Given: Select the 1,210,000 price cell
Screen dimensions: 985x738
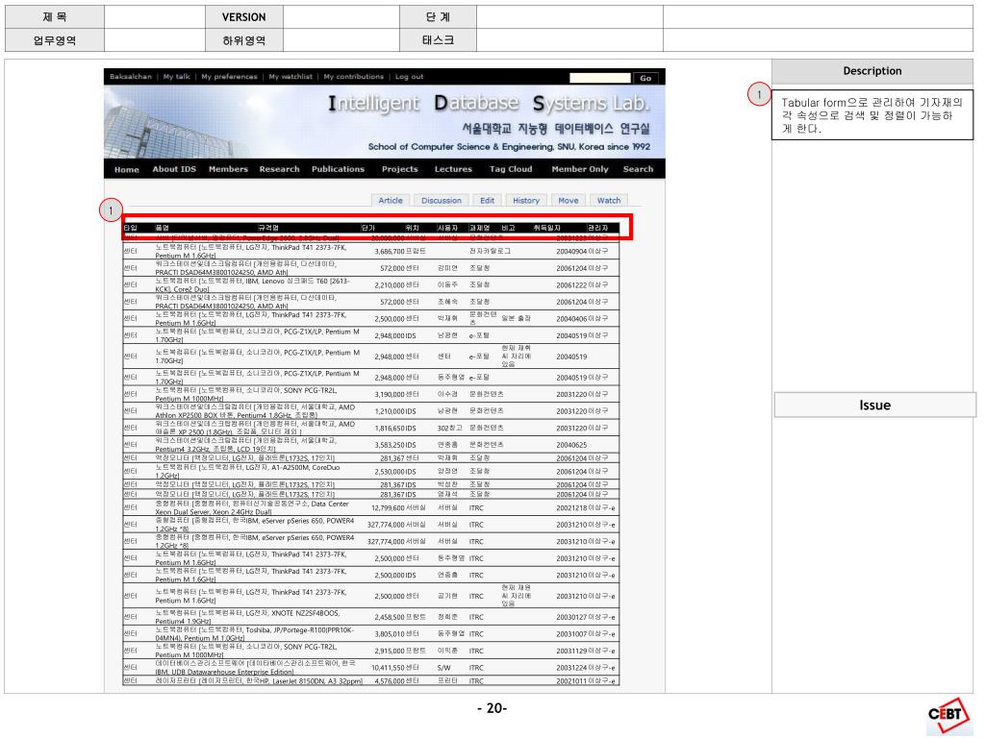Looking at the screenshot, I should point(390,411).
